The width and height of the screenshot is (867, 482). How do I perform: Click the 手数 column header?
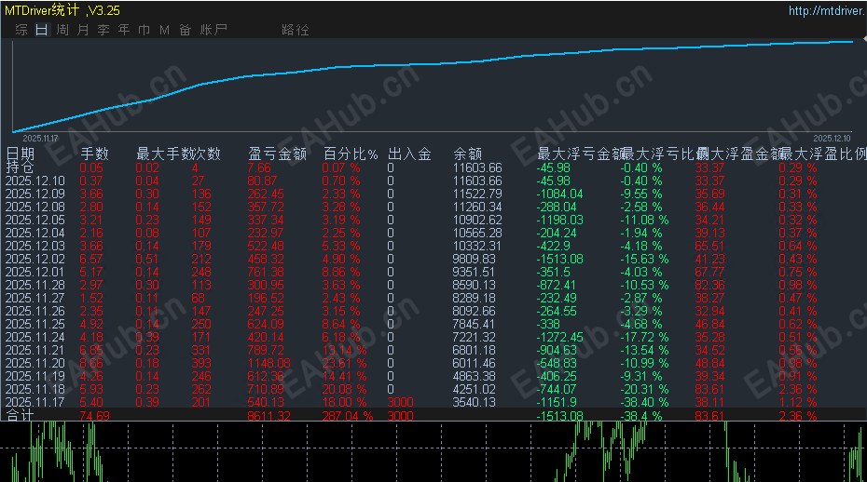94,154
